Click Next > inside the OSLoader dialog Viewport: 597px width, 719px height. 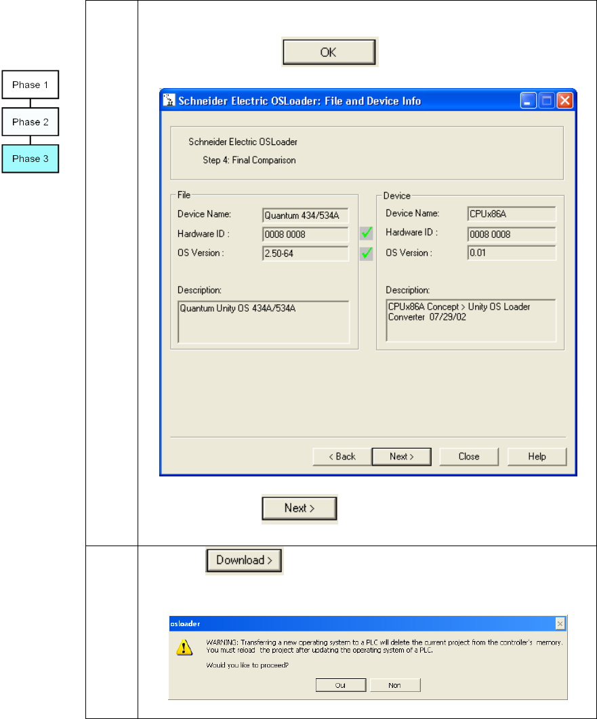pos(402,456)
